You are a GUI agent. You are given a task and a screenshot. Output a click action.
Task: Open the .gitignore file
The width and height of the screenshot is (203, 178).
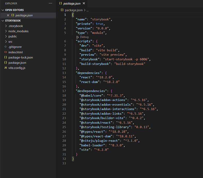15,47
